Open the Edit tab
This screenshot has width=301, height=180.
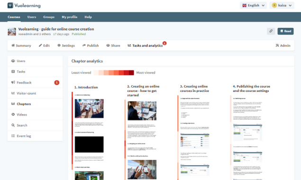(x=44, y=45)
